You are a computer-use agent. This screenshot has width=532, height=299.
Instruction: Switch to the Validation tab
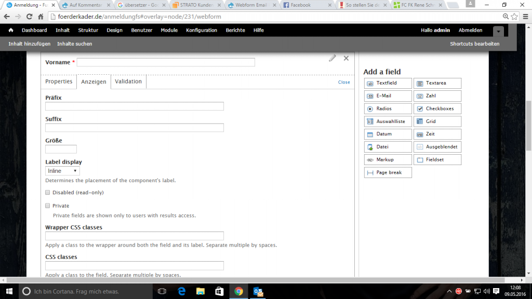click(128, 81)
